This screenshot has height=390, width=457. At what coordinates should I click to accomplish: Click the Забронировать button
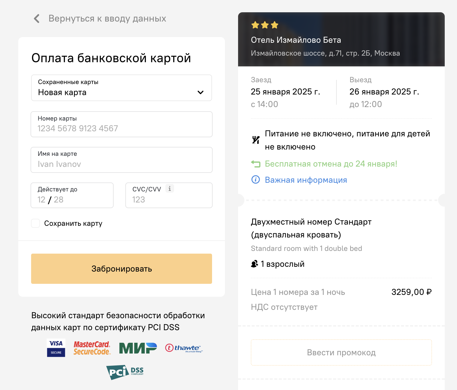(121, 269)
